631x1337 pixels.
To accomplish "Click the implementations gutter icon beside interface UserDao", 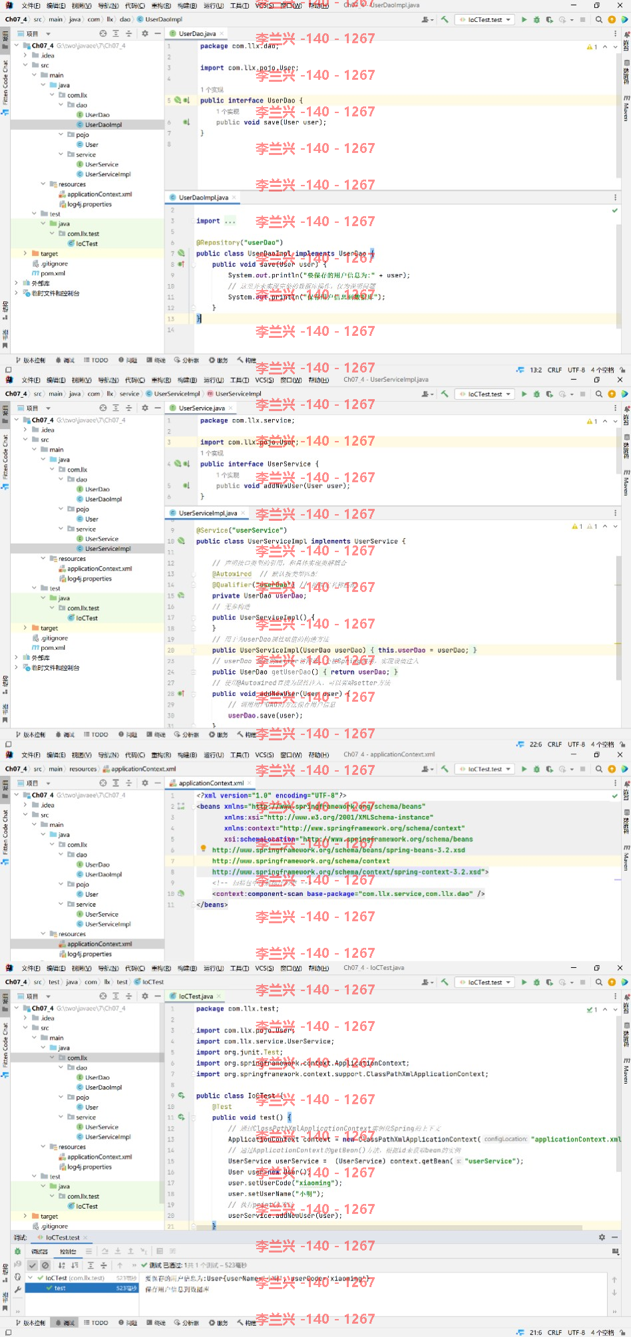I will 186,100.
